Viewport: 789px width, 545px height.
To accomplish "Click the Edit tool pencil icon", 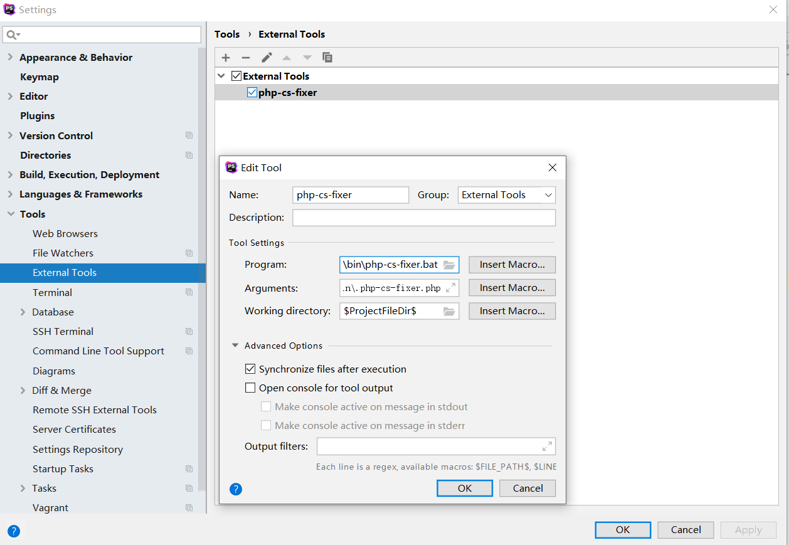I will pyautogui.click(x=267, y=58).
